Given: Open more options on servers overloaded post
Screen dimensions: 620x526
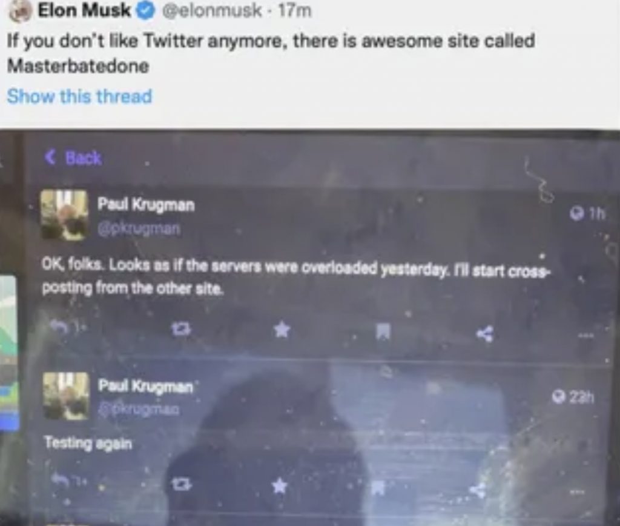Looking at the screenshot, I should 585,336.
